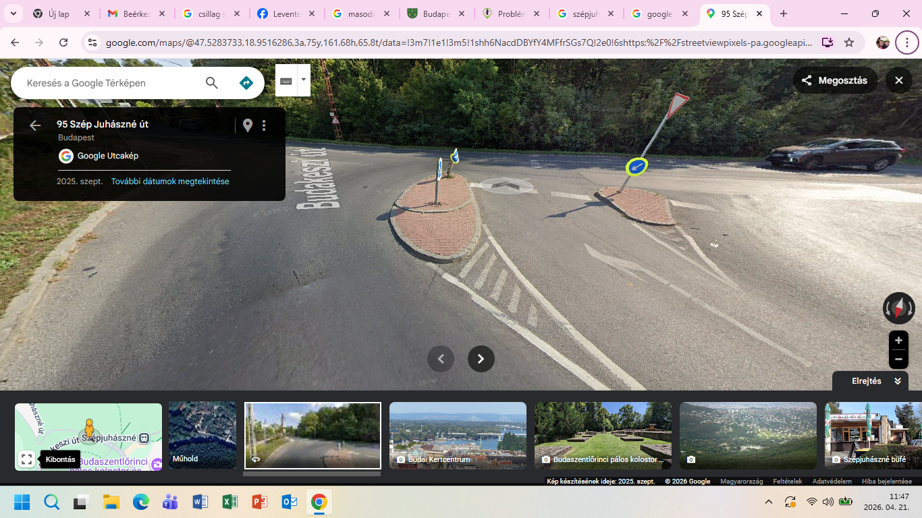Open További dátumok megtekintése link
Screen dimensions: 922x518
pos(170,181)
